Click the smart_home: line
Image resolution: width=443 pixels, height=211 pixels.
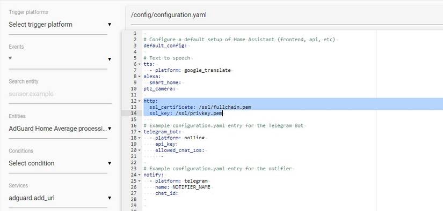click(x=165, y=82)
